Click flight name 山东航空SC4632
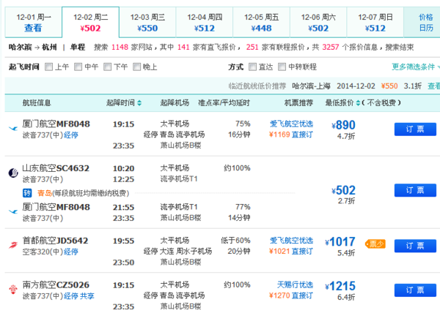Screen dimensions: 440x313 [x=56, y=168]
